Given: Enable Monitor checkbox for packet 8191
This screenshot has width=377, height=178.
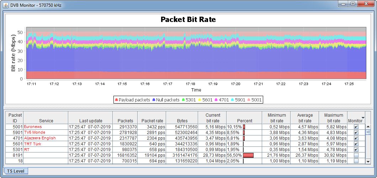Looking at the screenshot, I should (x=356, y=155).
